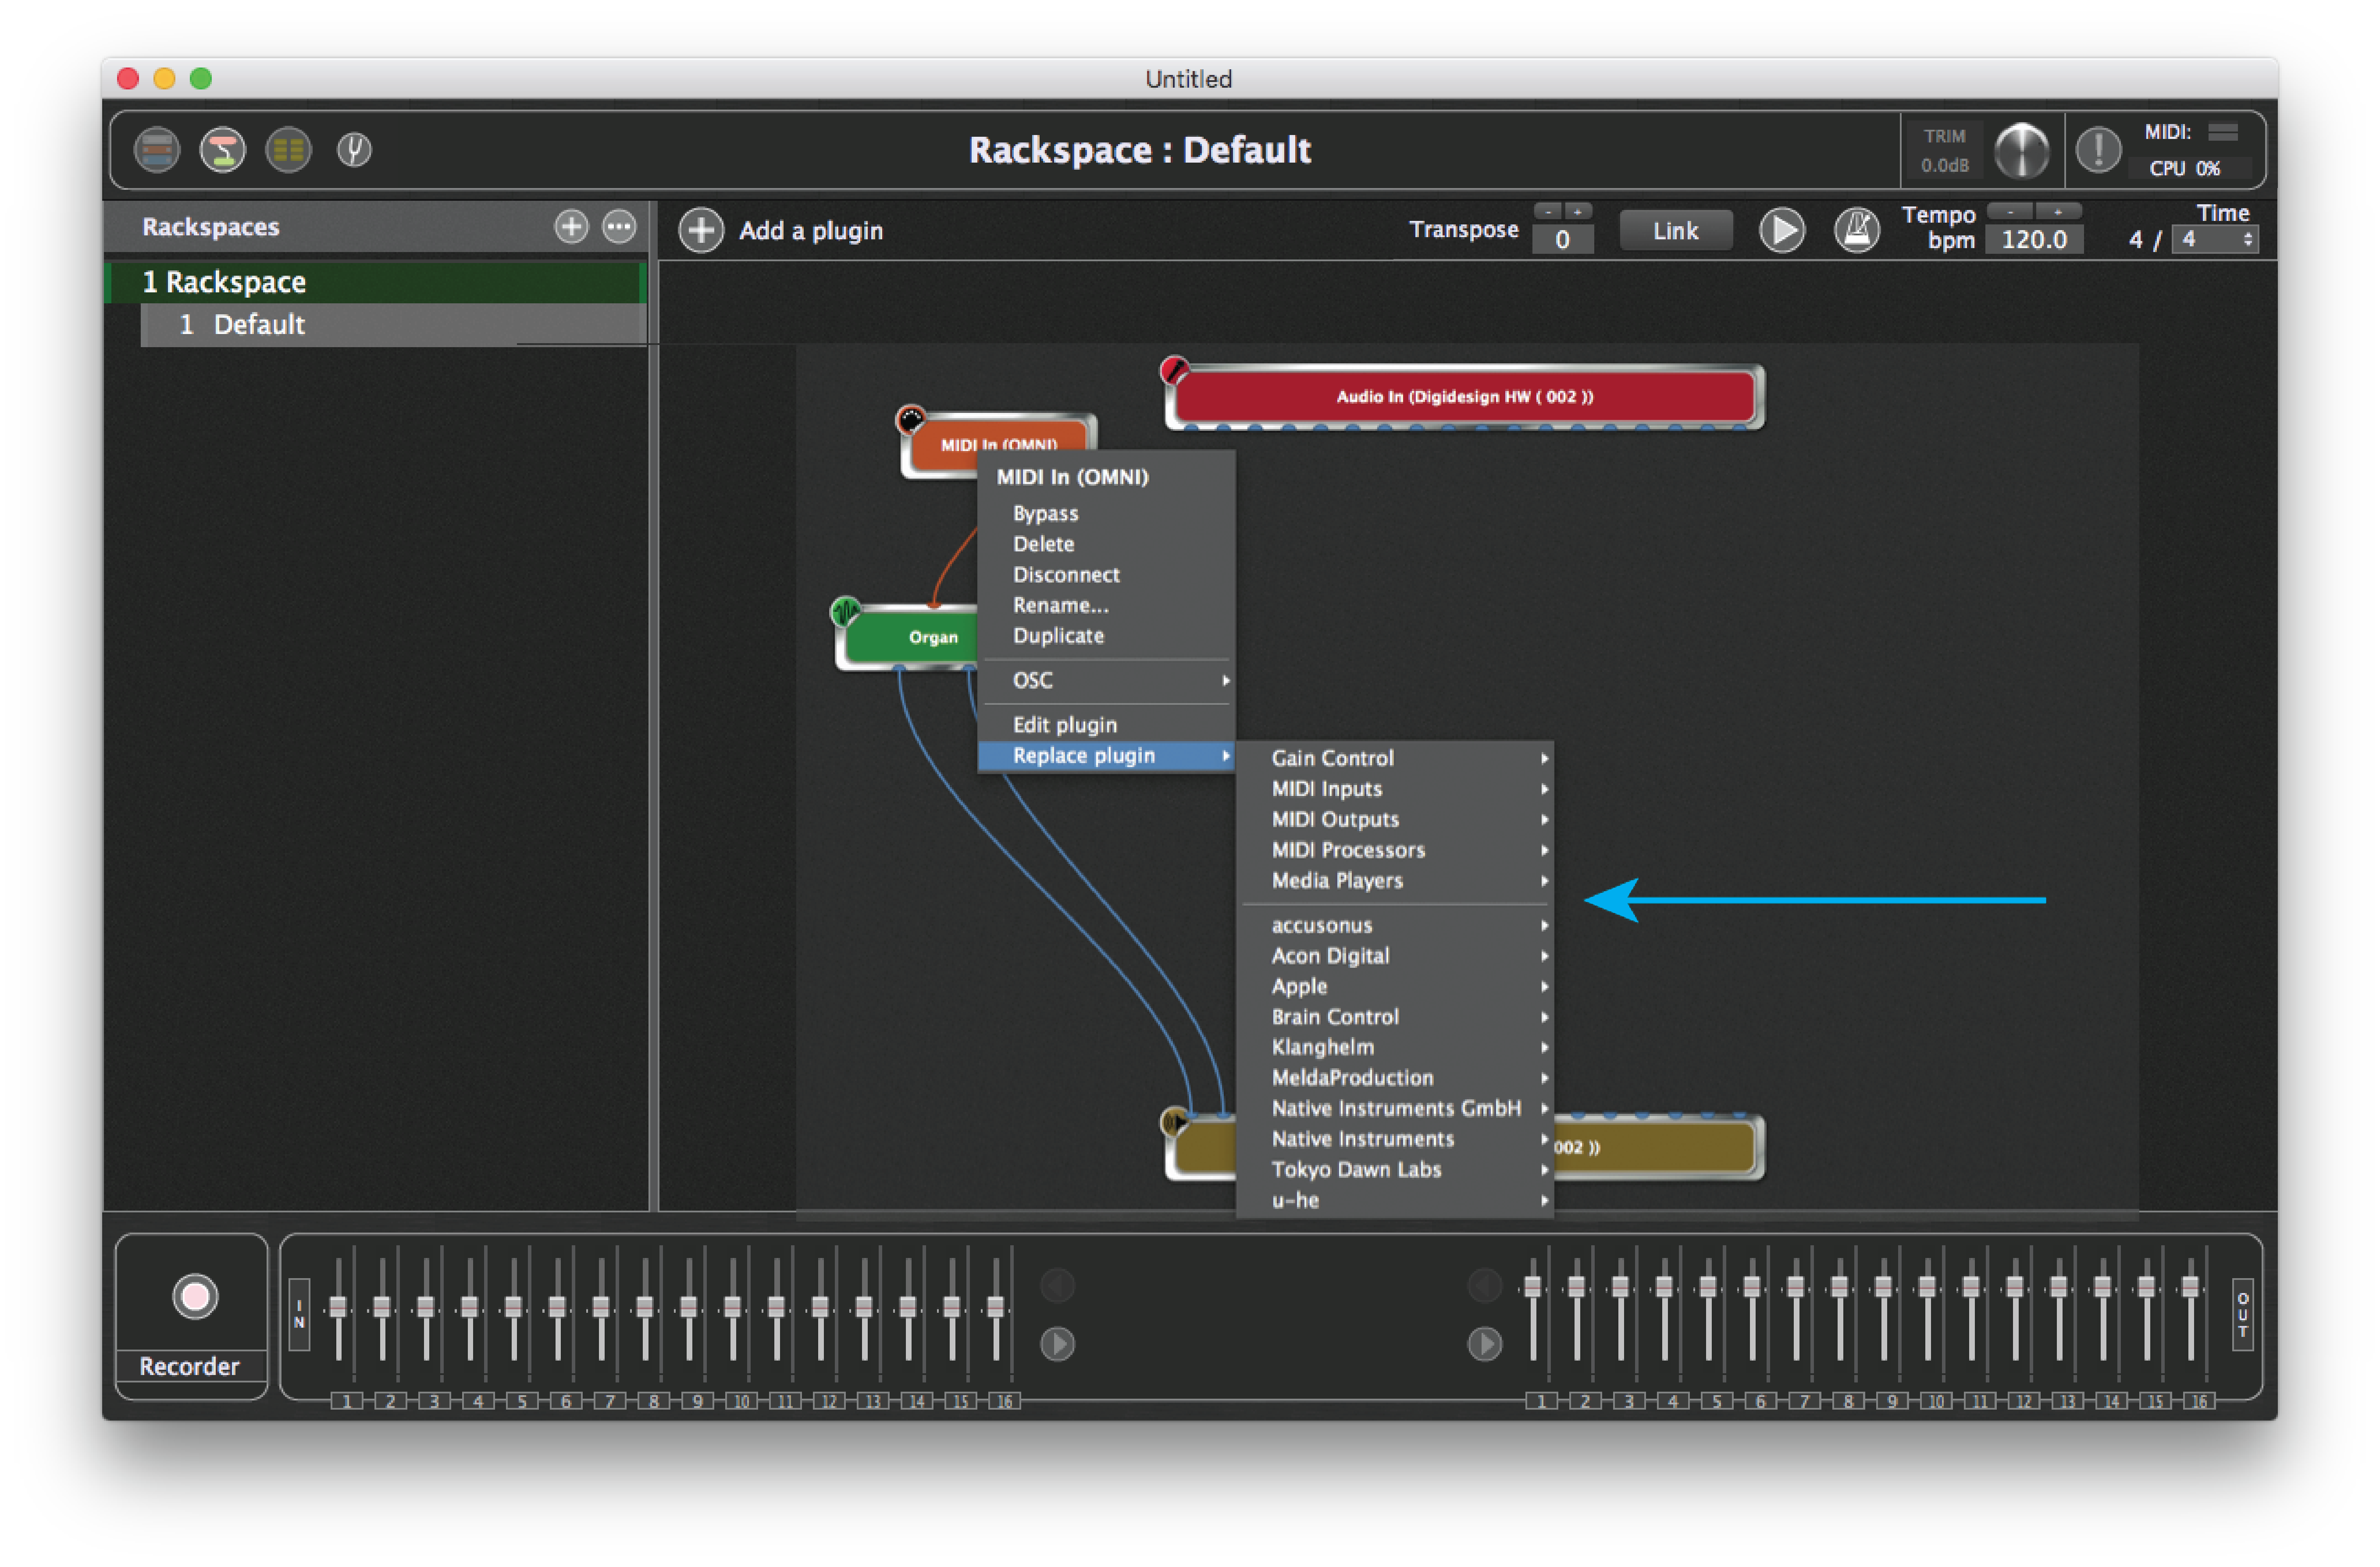Open Klanghelm plugin submenu
This screenshot has width=2380, height=1567.
pos(1395,1047)
